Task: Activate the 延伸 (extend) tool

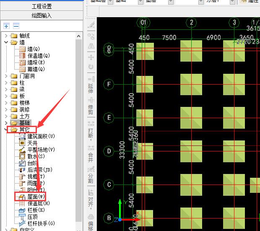Action: click(x=91, y=85)
